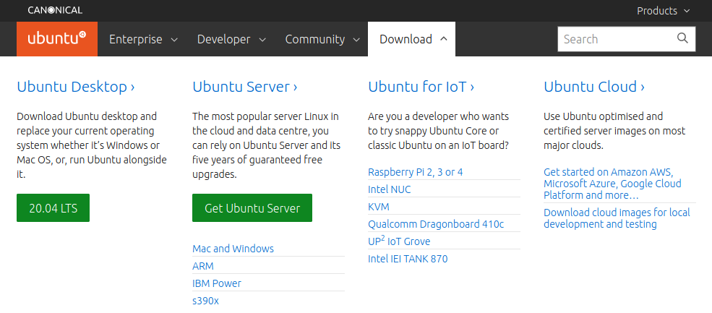This screenshot has height=313, width=712.
Task: Open Download cloud images link
Action: [617, 218]
